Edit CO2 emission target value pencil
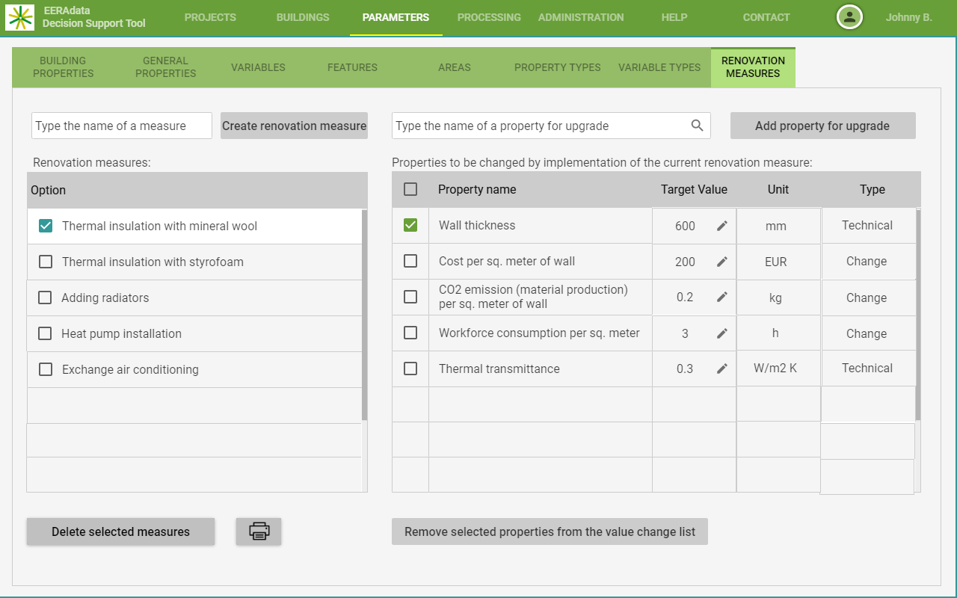This screenshot has height=598, width=957. pyautogui.click(x=721, y=297)
